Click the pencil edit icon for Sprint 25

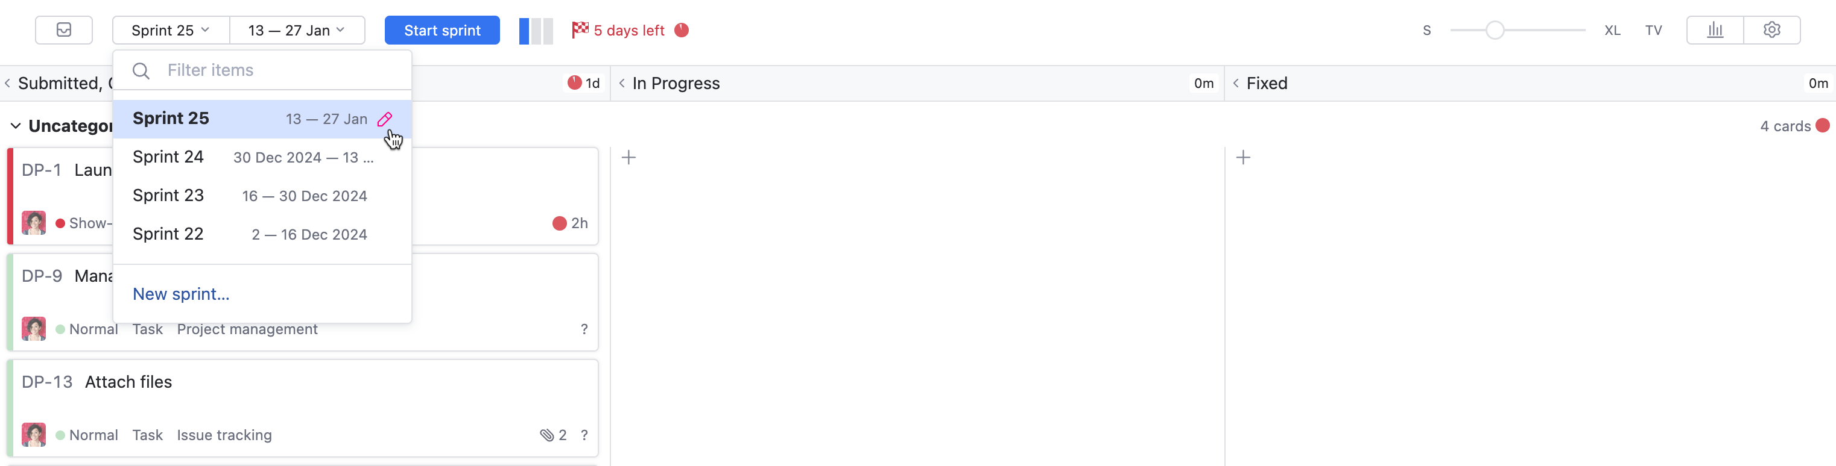pyautogui.click(x=385, y=119)
